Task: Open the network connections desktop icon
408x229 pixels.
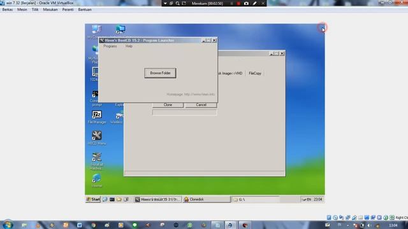Action: 120,30
